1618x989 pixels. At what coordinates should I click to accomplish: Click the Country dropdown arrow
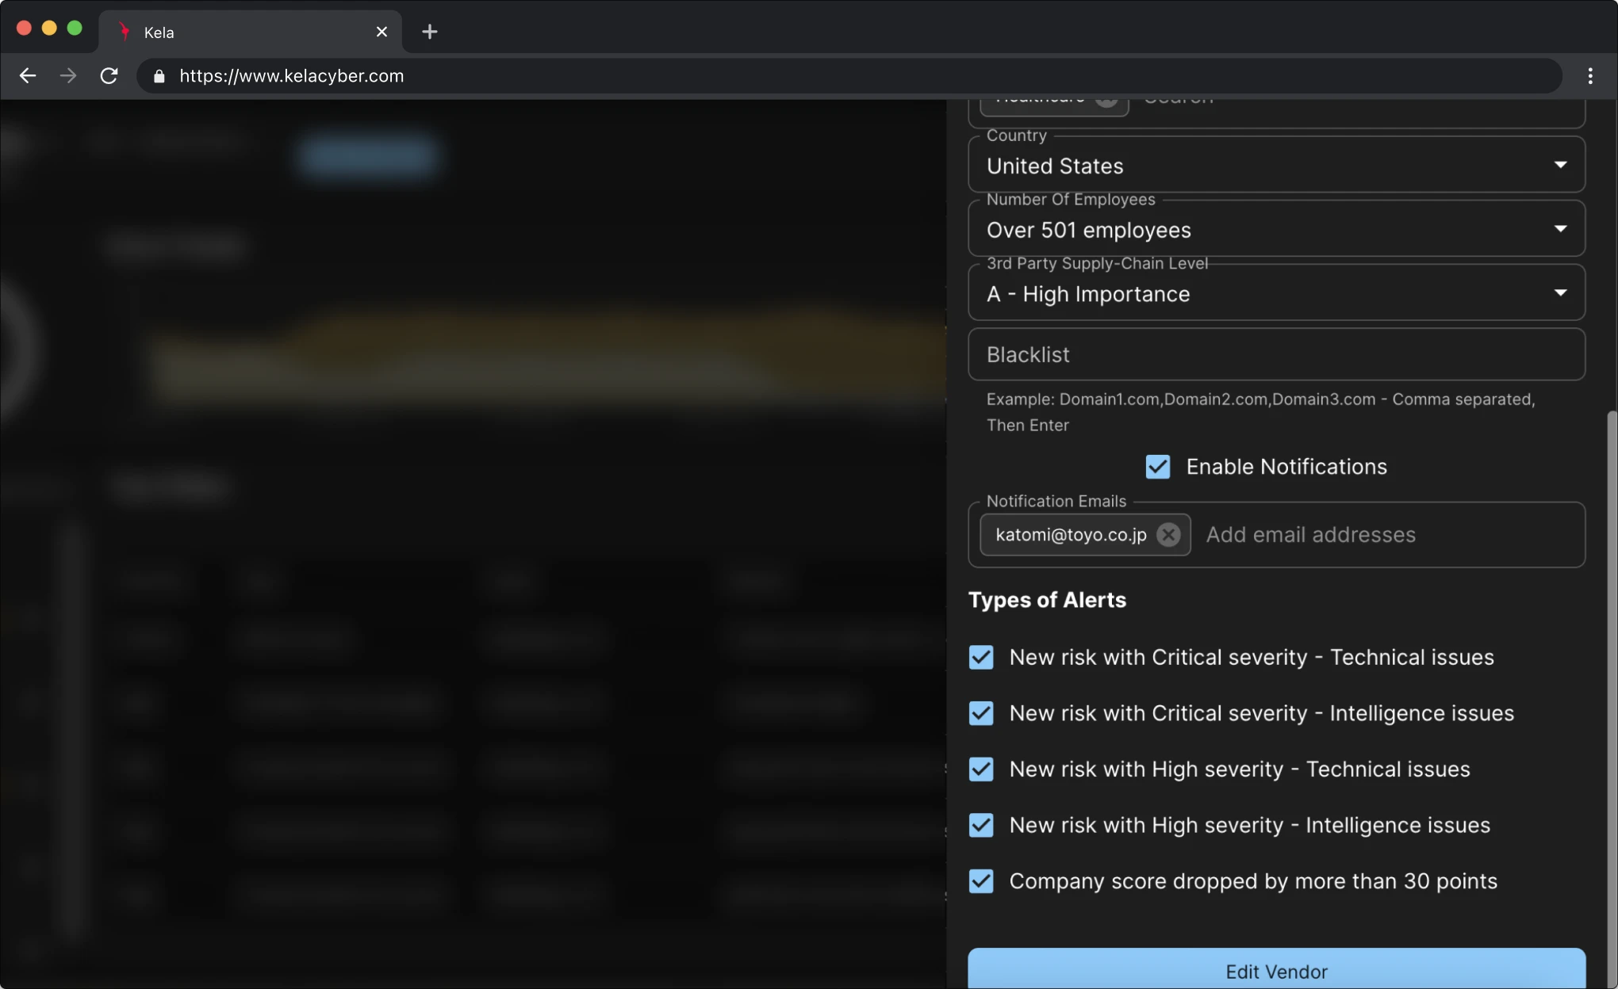[1560, 165]
